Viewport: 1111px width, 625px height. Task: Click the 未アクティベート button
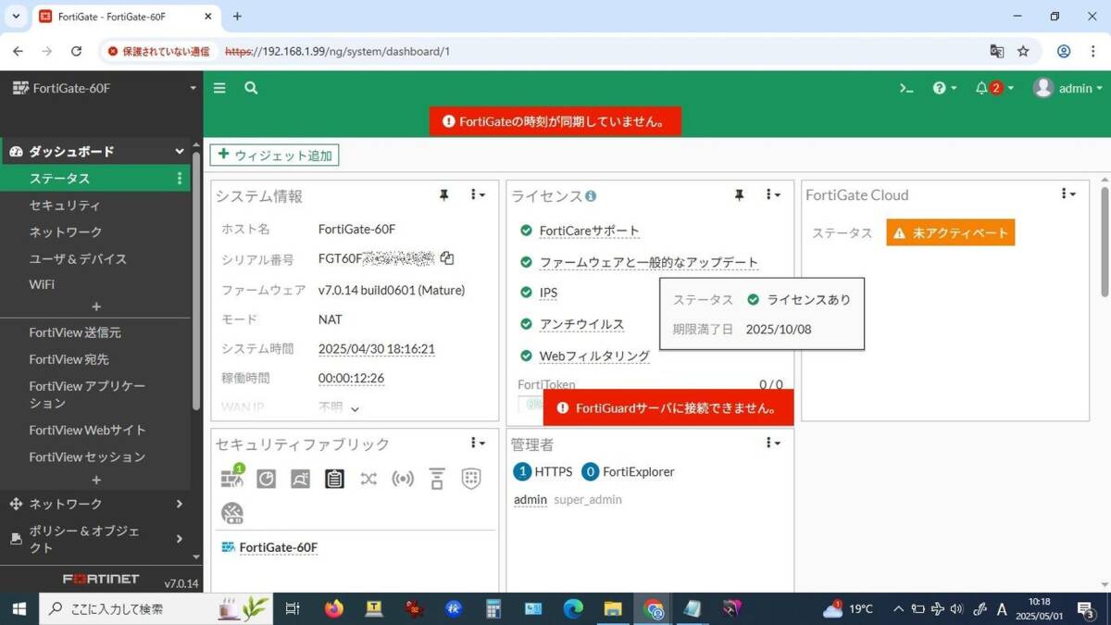pyautogui.click(x=951, y=233)
